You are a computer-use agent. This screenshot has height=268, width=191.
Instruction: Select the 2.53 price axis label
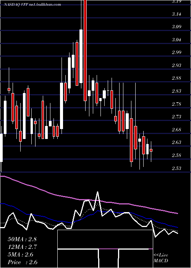[176, 168]
